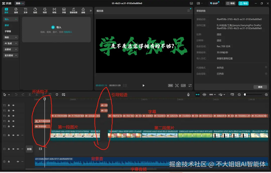Viewport: 271px width, 173px height.
Task: Select 子草稿 in the left sidebar
Action: [x=8, y=31]
